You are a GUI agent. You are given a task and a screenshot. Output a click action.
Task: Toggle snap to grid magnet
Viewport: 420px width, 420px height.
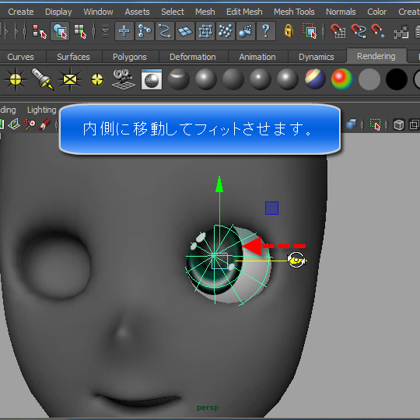click(x=338, y=31)
